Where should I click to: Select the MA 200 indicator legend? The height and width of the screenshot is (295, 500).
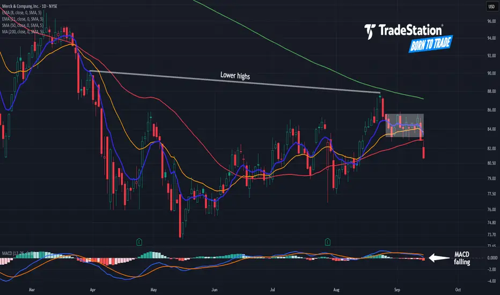(x=23, y=32)
